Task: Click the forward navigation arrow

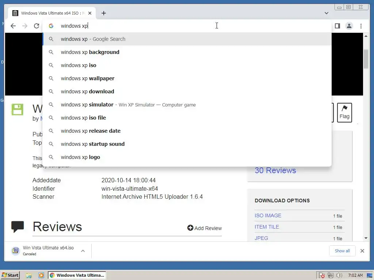Action: tap(25, 26)
